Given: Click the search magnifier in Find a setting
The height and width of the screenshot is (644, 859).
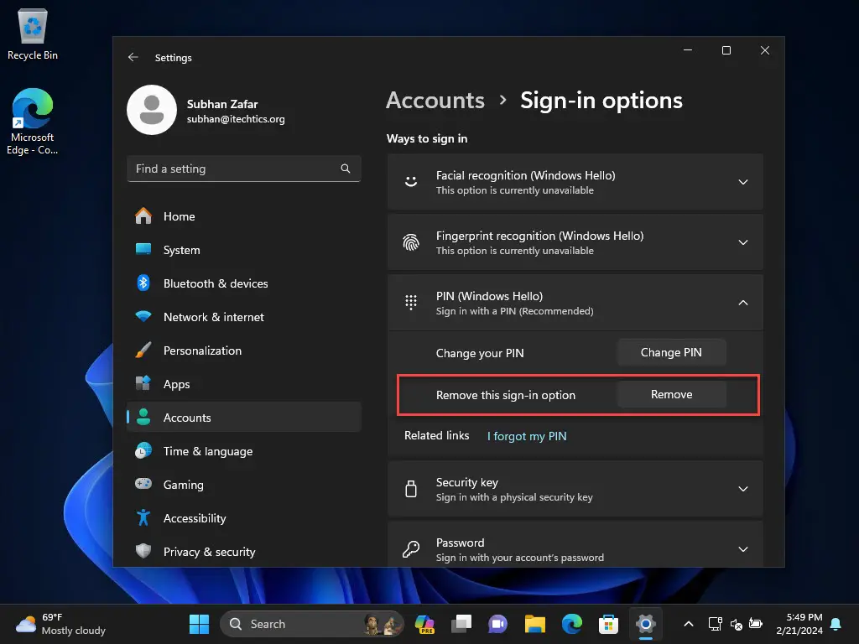Looking at the screenshot, I should pyautogui.click(x=345, y=169).
